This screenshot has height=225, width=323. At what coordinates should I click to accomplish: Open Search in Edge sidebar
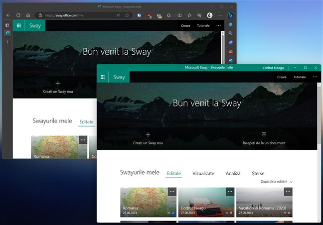point(230,33)
